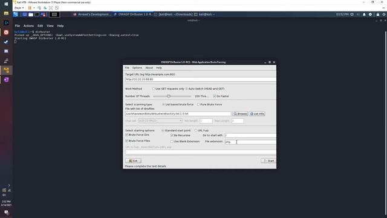Select VMware Player icon in Windows taskbar
387x218 pixels.
6,70
